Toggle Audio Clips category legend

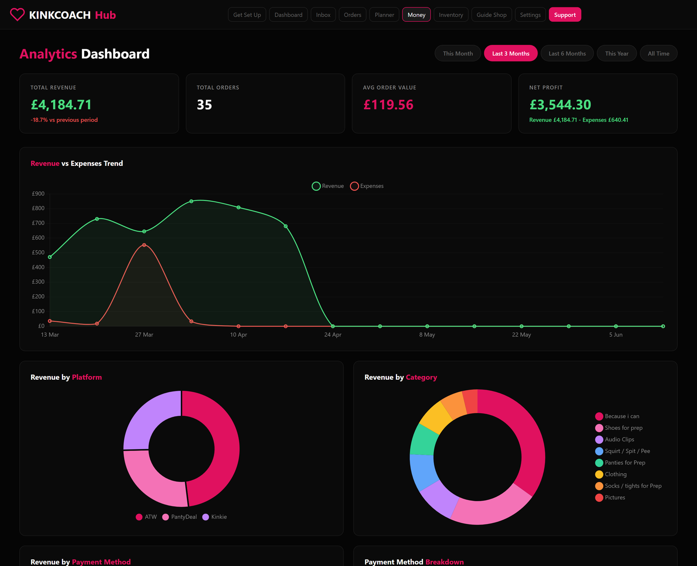[615, 439]
